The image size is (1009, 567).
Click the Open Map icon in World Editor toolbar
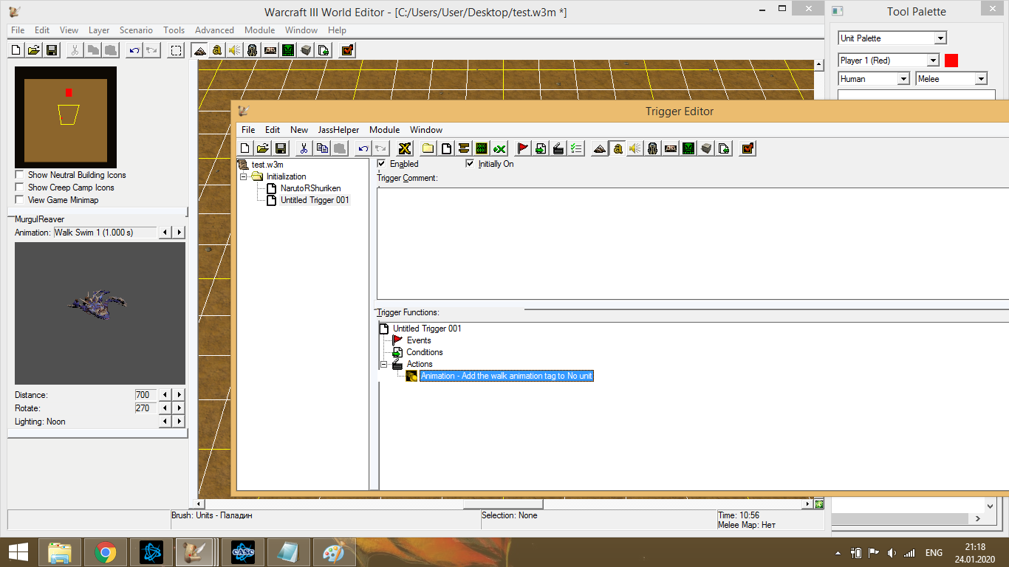[34, 50]
